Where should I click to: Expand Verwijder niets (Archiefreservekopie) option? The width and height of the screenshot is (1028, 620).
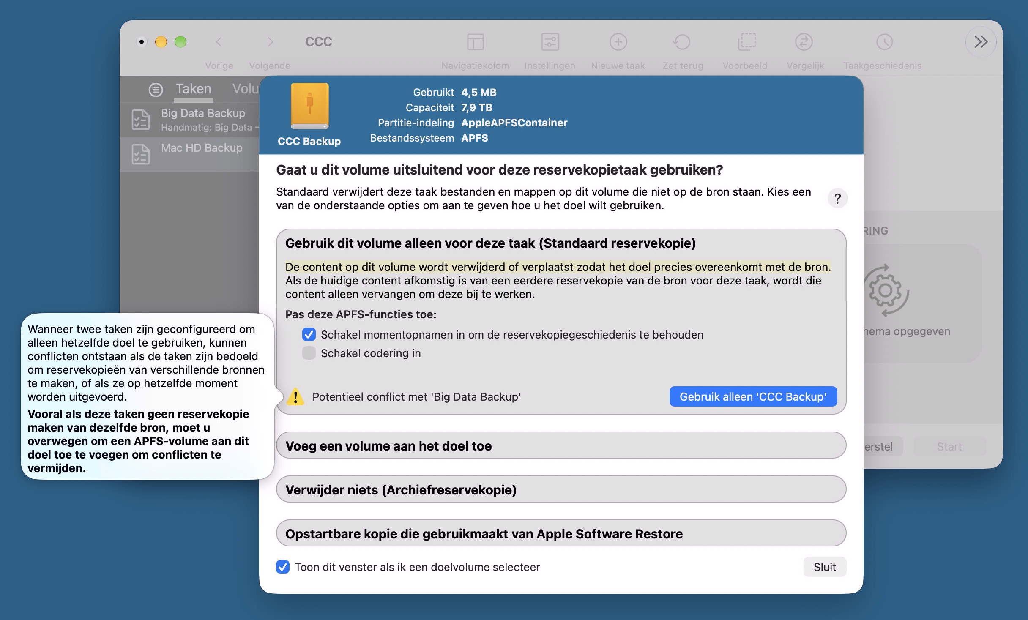(561, 489)
